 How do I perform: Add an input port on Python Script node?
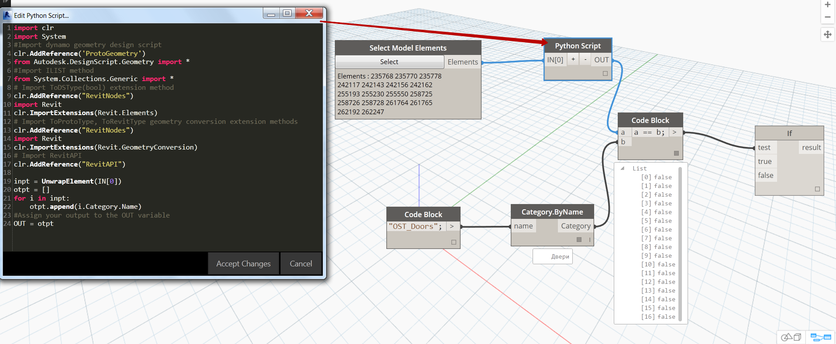573,59
